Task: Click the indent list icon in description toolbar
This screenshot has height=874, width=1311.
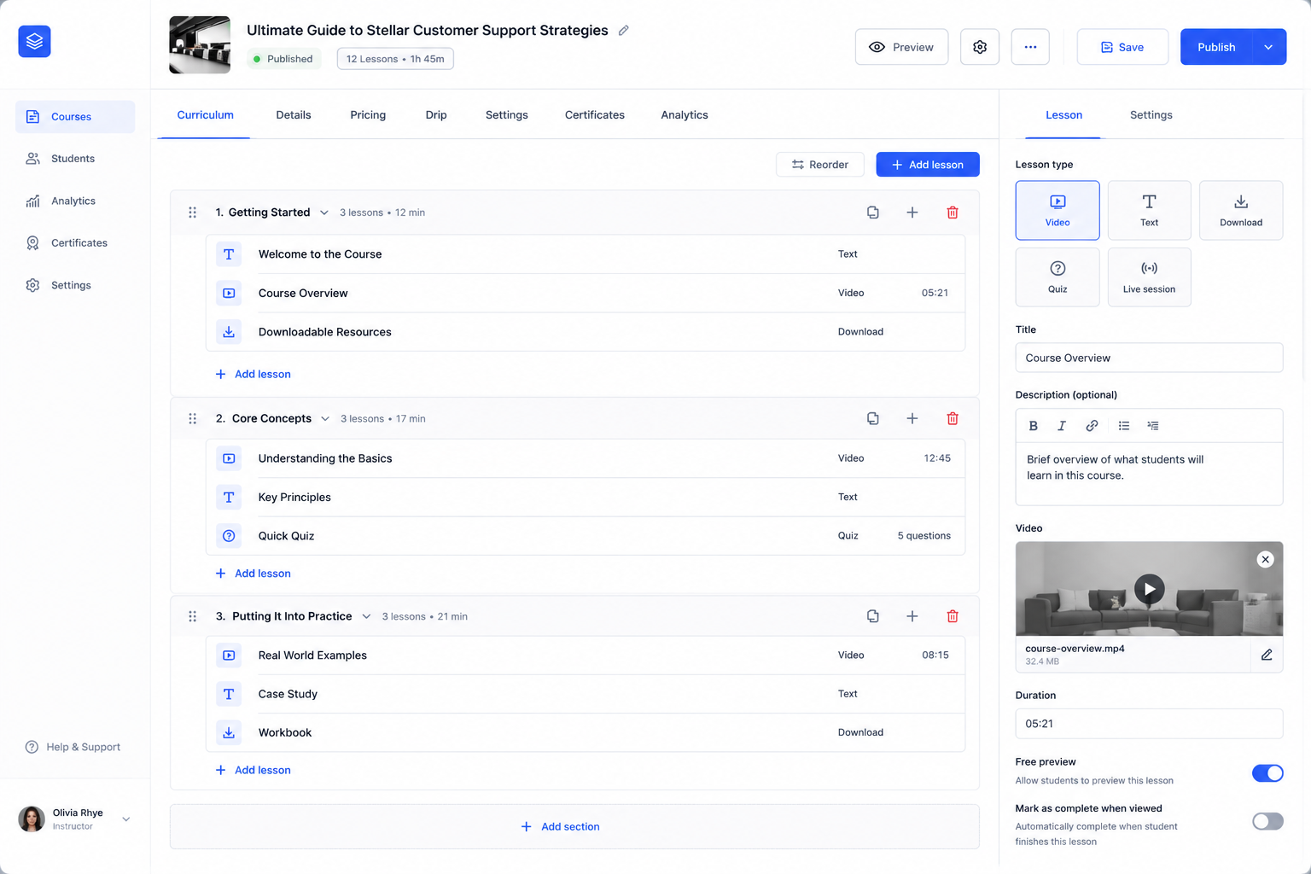Action: point(1153,426)
